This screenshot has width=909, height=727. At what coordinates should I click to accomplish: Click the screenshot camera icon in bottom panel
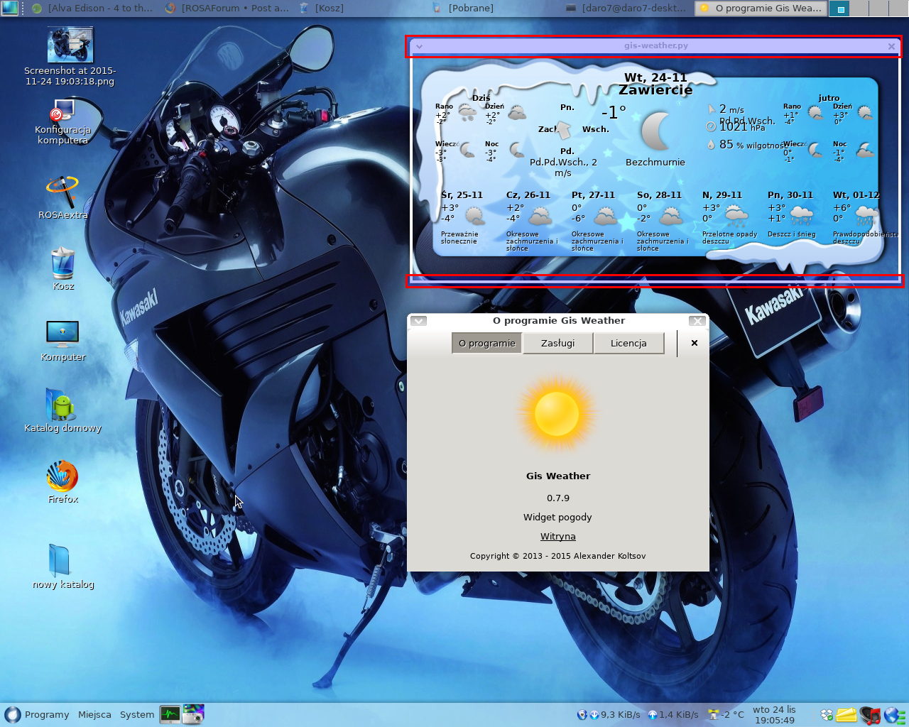[x=193, y=714]
